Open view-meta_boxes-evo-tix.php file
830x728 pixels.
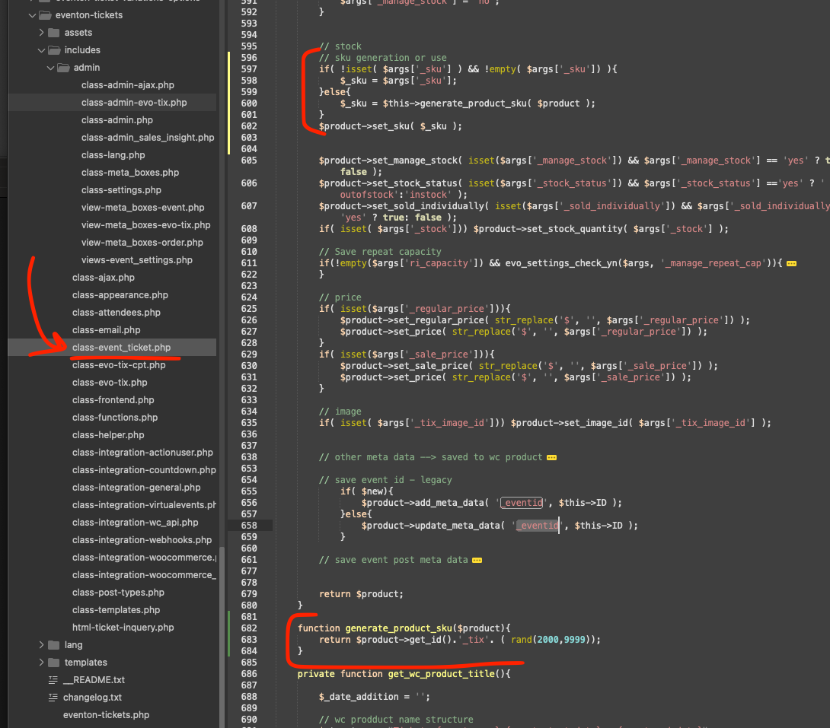click(x=145, y=224)
